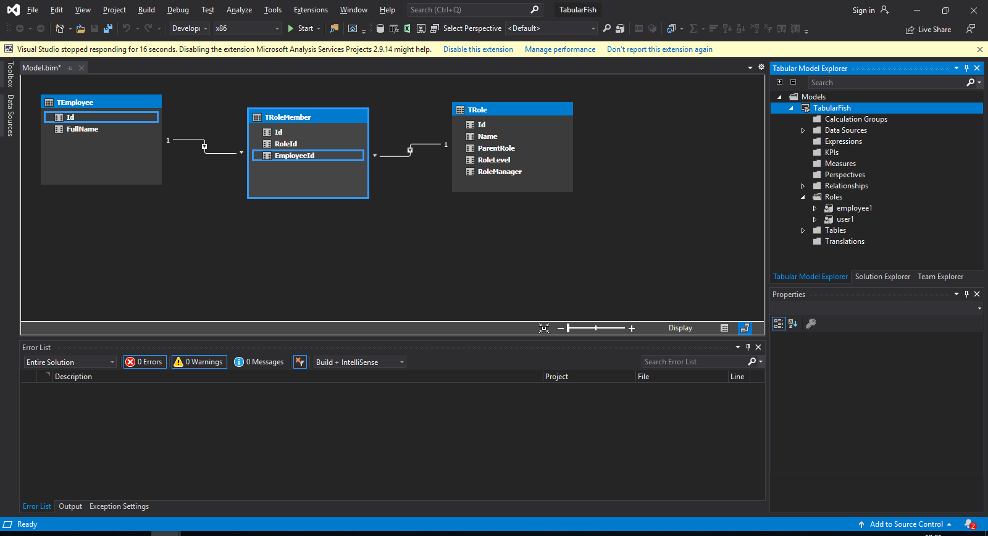Click the Find in Files toolbar icon
The width and height of the screenshot is (988, 536).
pos(334,28)
